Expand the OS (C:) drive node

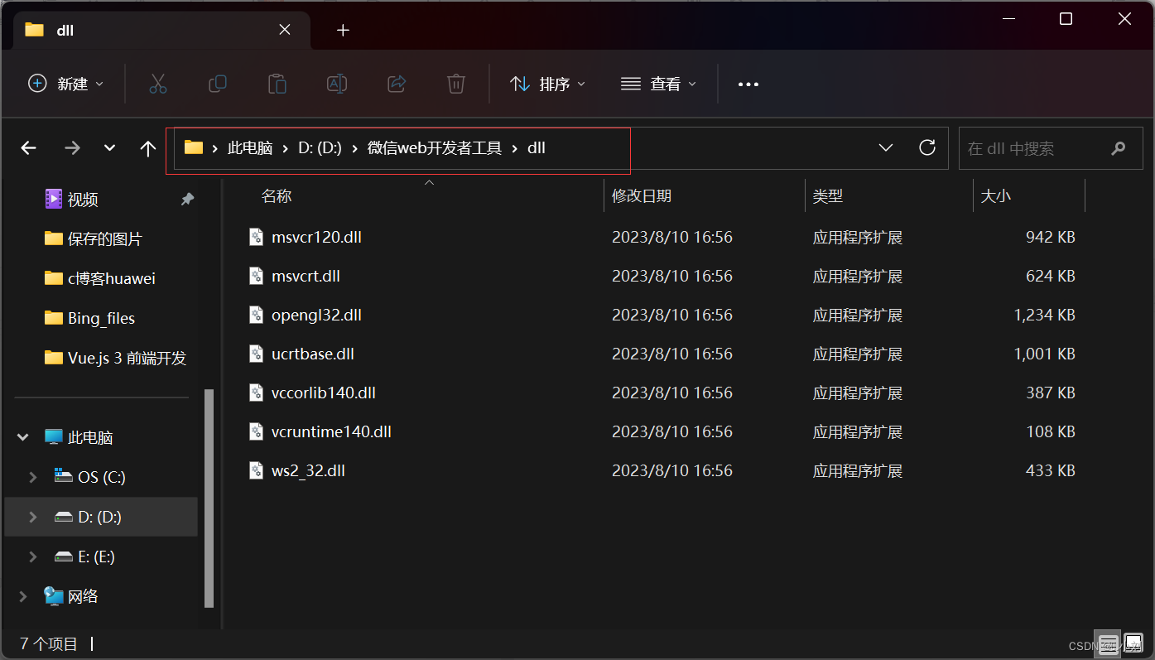(33, 477)
